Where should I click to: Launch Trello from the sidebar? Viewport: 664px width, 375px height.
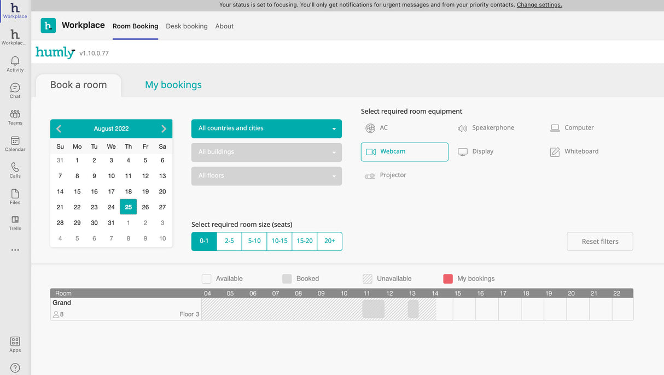(x=15, y=222)
